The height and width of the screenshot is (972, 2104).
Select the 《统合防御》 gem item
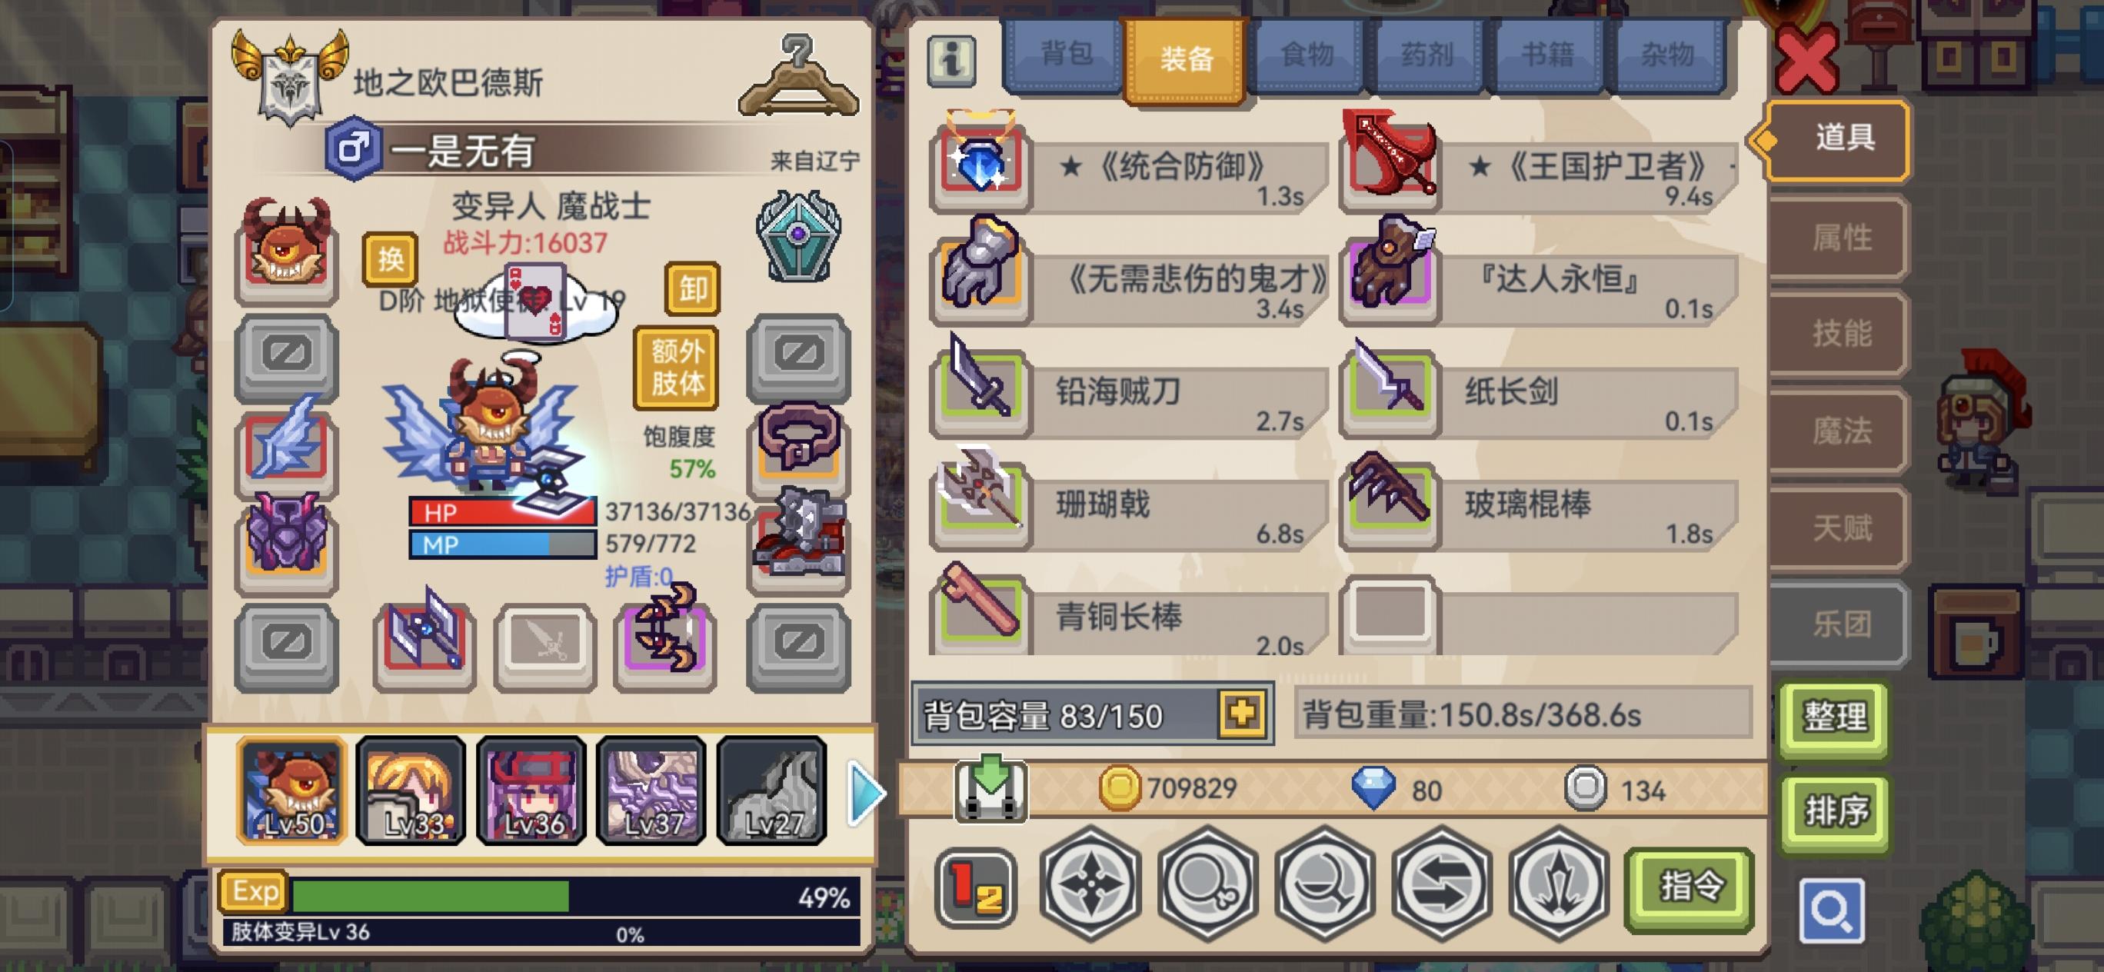point(1128,168)
